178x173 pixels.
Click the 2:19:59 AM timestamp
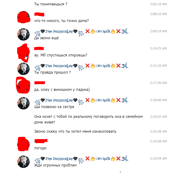tap(158, 158)
